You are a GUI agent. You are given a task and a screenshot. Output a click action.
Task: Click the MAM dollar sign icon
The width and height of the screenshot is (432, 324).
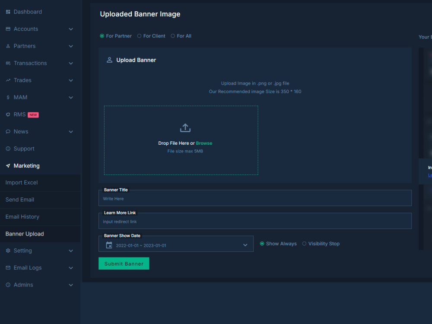8,97
